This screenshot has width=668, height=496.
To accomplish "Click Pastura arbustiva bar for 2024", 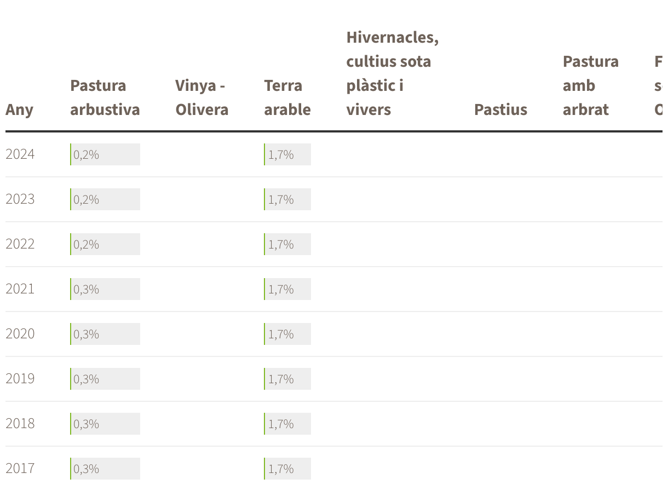I will click(105, 154).
